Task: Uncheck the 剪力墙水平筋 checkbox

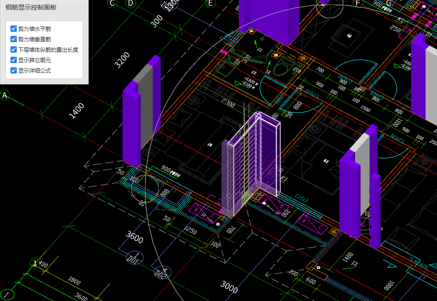Action: coord(13,29)
